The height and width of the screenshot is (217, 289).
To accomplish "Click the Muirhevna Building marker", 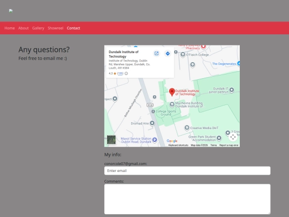I will [x=172, y=104].
